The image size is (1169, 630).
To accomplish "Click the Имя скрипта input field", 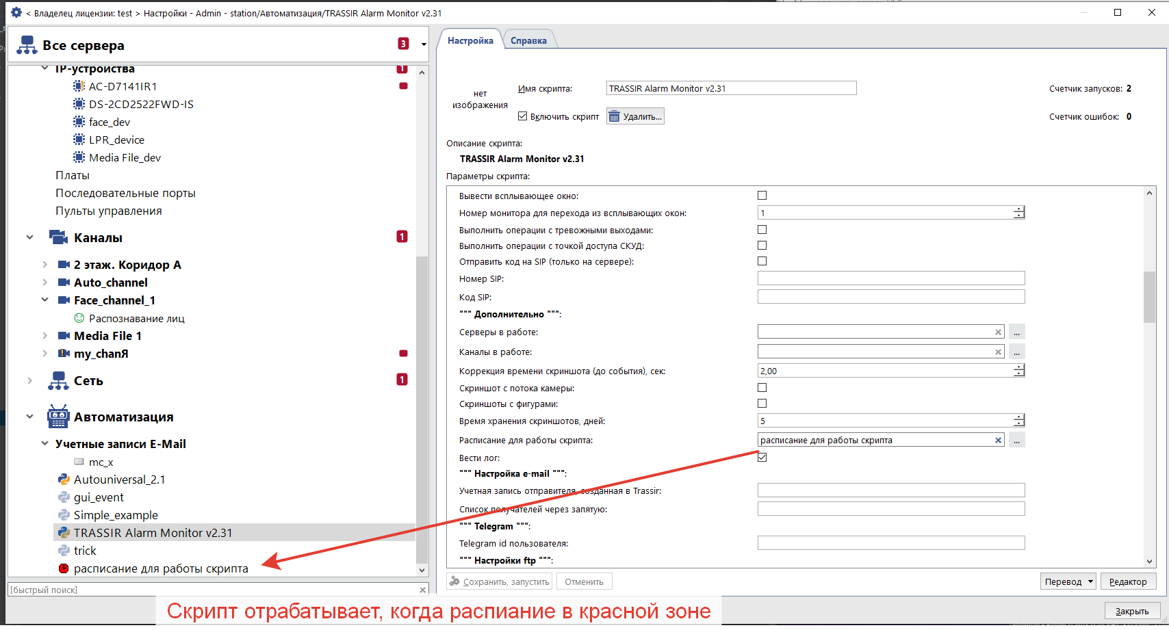I will pos(731,88).
